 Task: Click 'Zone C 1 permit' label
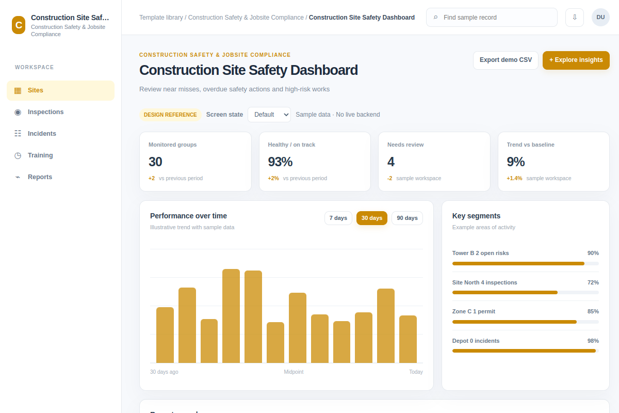pyautogui.click(x=474, y=311)
